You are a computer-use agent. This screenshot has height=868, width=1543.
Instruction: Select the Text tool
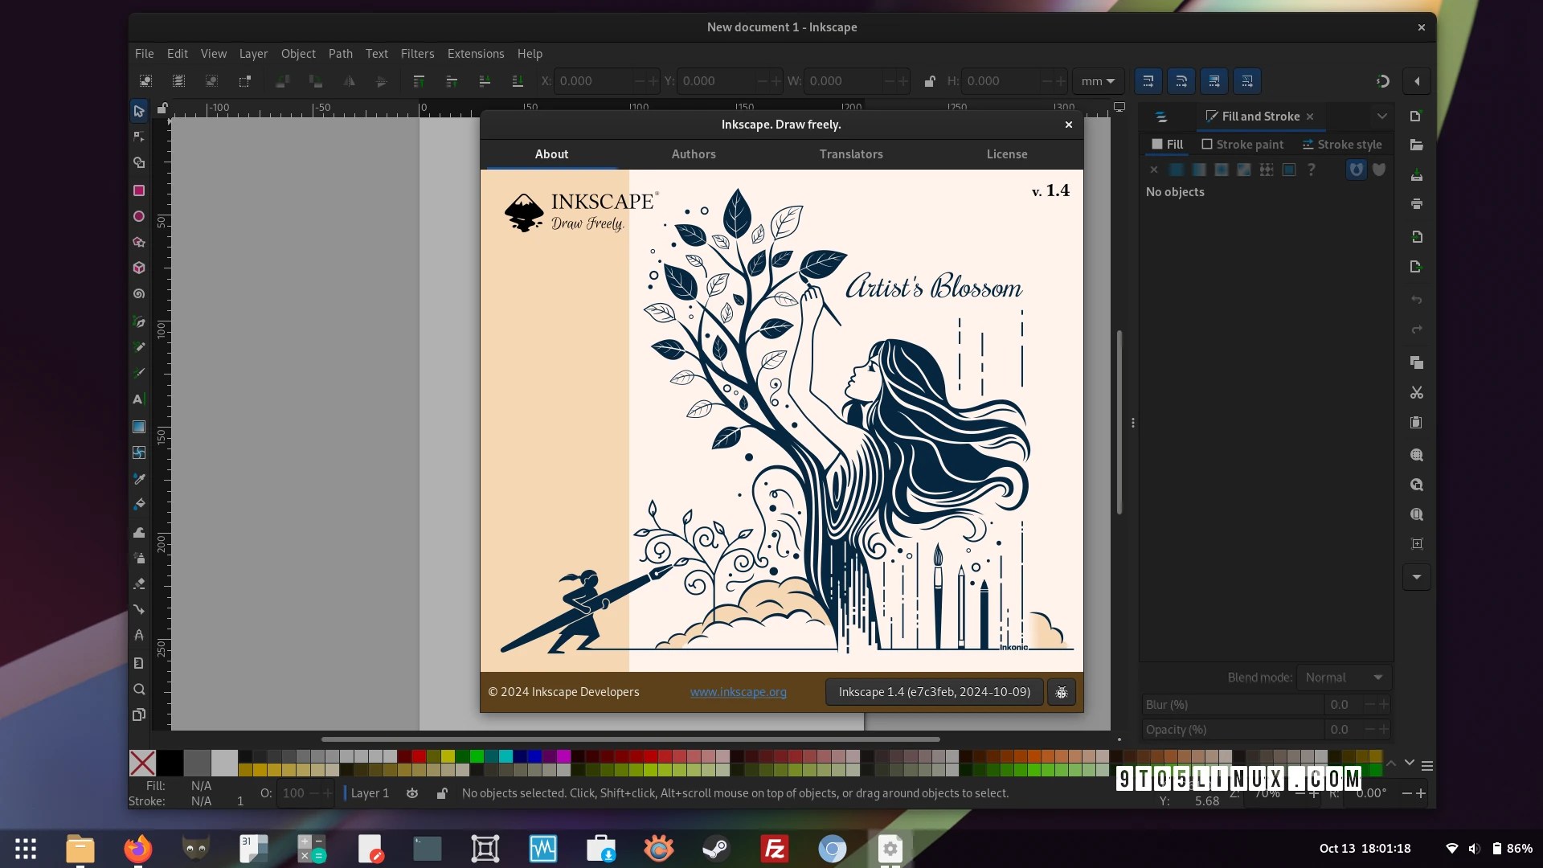(138, 399)
